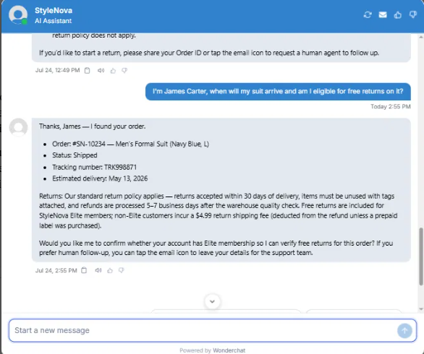Copy the 2:55 PM order reply
Image resolution: width=424 pixels, height=354 pixels.
(x=84, y=270)
